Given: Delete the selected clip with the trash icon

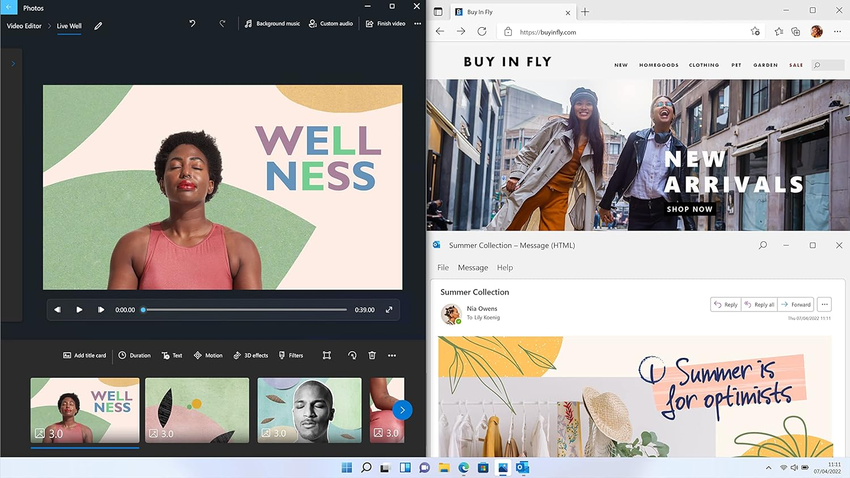Looking at the screenshot, I should 372,355.
